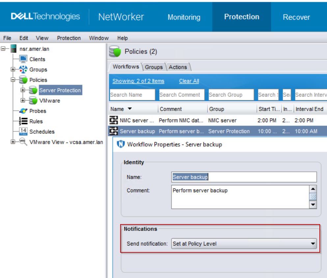Click the Rules icon in the sidebar
Viewport: 327px width, 278px height.
click(23, 121)
